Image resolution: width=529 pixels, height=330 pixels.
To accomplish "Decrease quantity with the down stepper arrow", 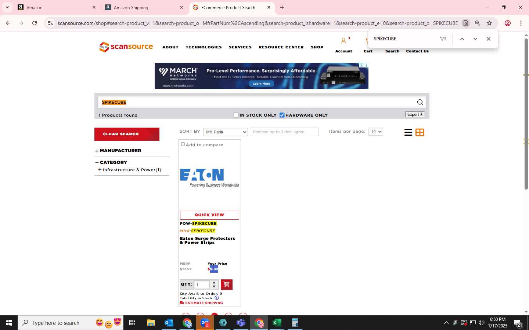I will coord(214,286).
